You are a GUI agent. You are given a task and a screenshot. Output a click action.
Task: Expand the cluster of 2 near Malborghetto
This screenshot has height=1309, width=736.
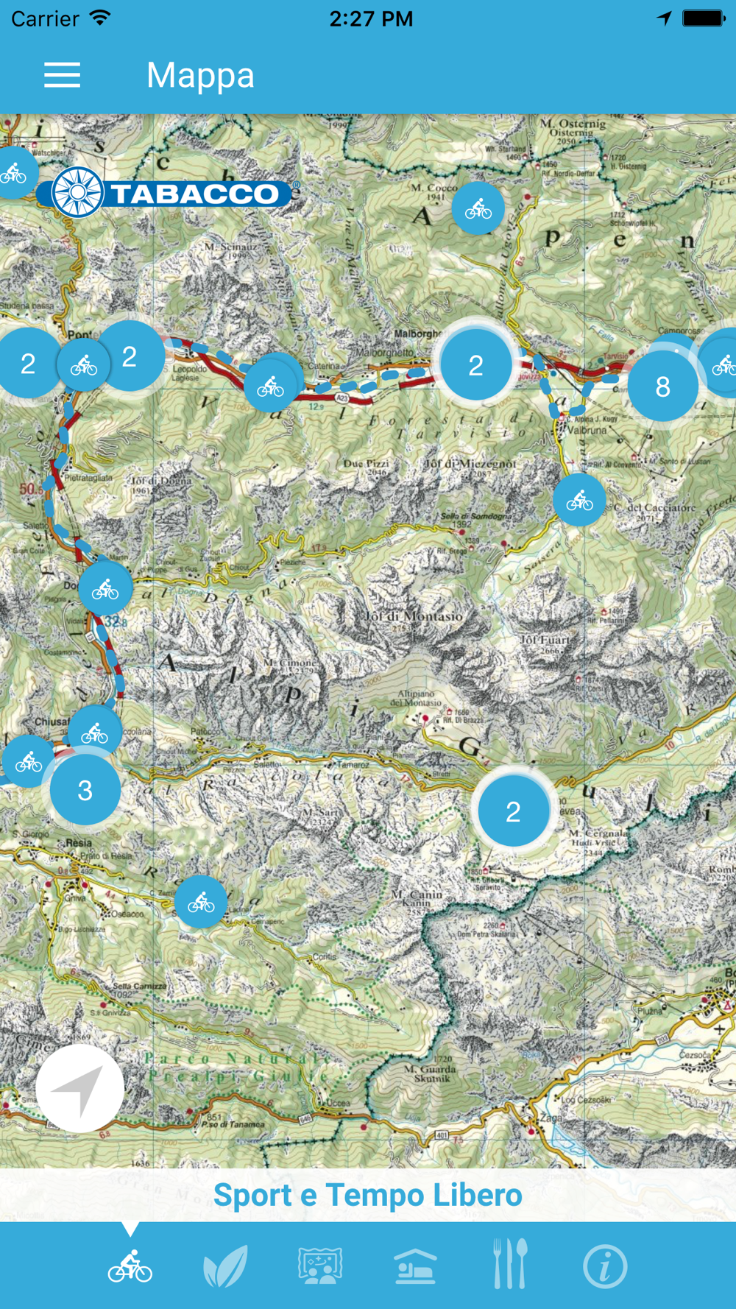tap(476, 365)
